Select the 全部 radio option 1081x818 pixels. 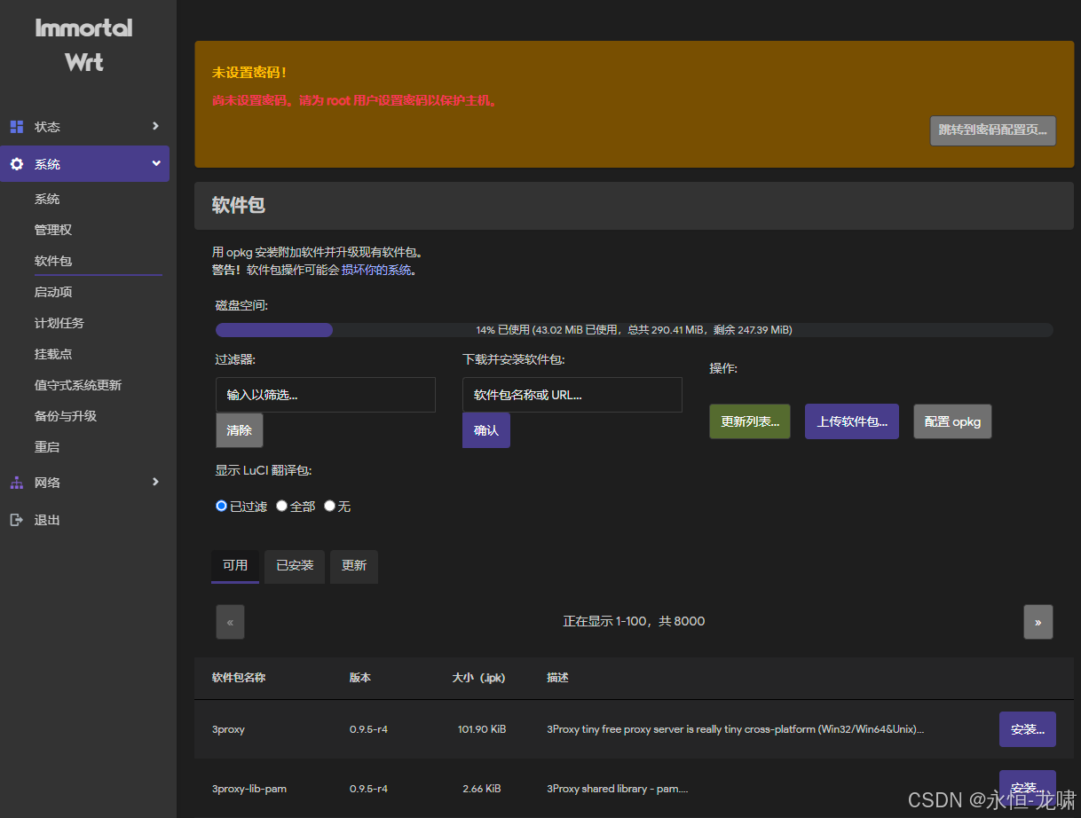pyautogui.click(x=282, y=506)
